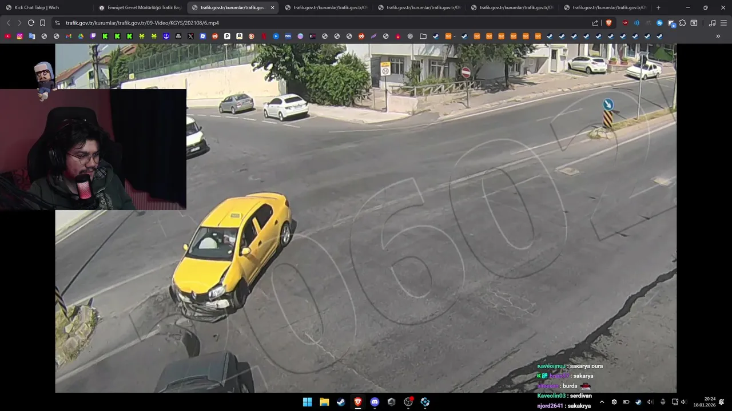
Task: Switch to Emniyet Genel Müdürlüğü Trafik tab
Action: [x=140, y=7]
